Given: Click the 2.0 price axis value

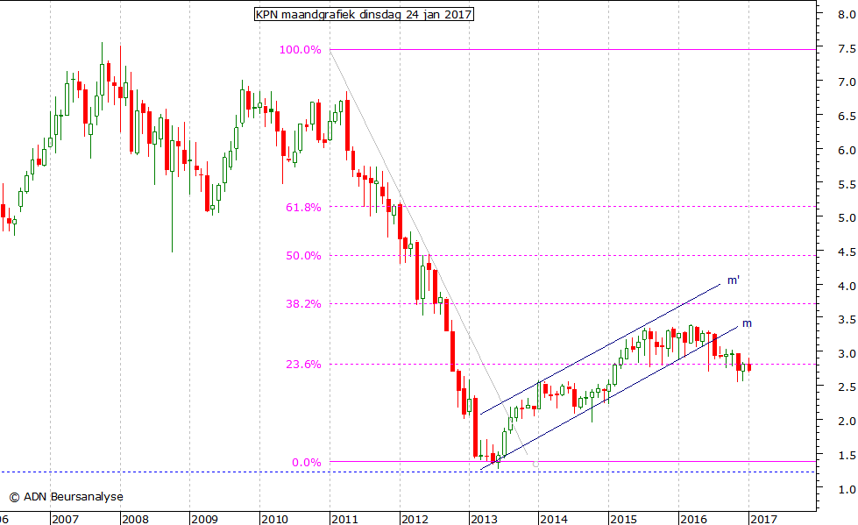Looking at the screenshot, I should click(x=847, y=421).
